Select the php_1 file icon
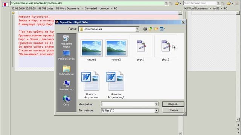 tap(141, 46)
